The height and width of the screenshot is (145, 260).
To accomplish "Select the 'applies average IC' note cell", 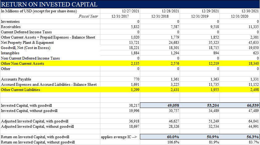I will [119, 137].
